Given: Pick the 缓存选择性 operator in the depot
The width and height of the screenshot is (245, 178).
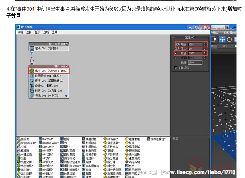Looking at the screenshot, I should pyautogui.click(x=156, y=139).
